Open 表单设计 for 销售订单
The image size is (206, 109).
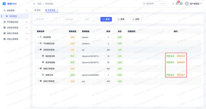181,75
